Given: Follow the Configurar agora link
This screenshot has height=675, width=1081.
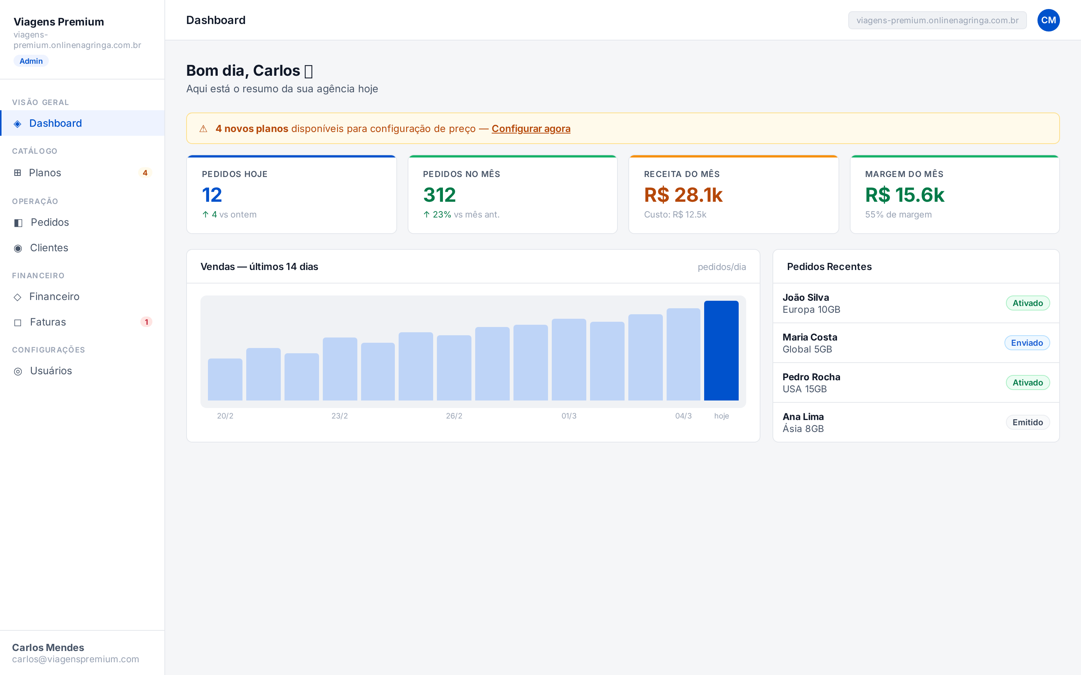Looking at the screenshot, I should click(531, 129).
